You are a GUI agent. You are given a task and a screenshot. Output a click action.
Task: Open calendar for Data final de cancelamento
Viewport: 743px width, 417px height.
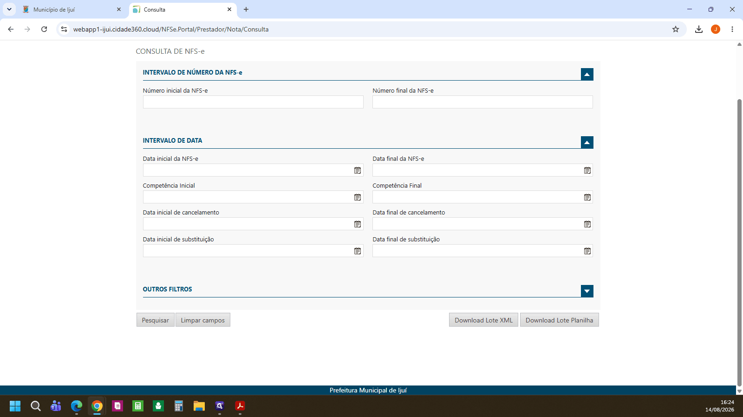pyautogui.click(x=587, y=224)
